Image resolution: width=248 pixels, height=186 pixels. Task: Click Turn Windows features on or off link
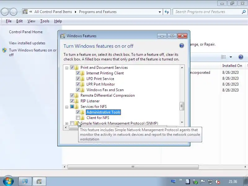click(33, 52)
